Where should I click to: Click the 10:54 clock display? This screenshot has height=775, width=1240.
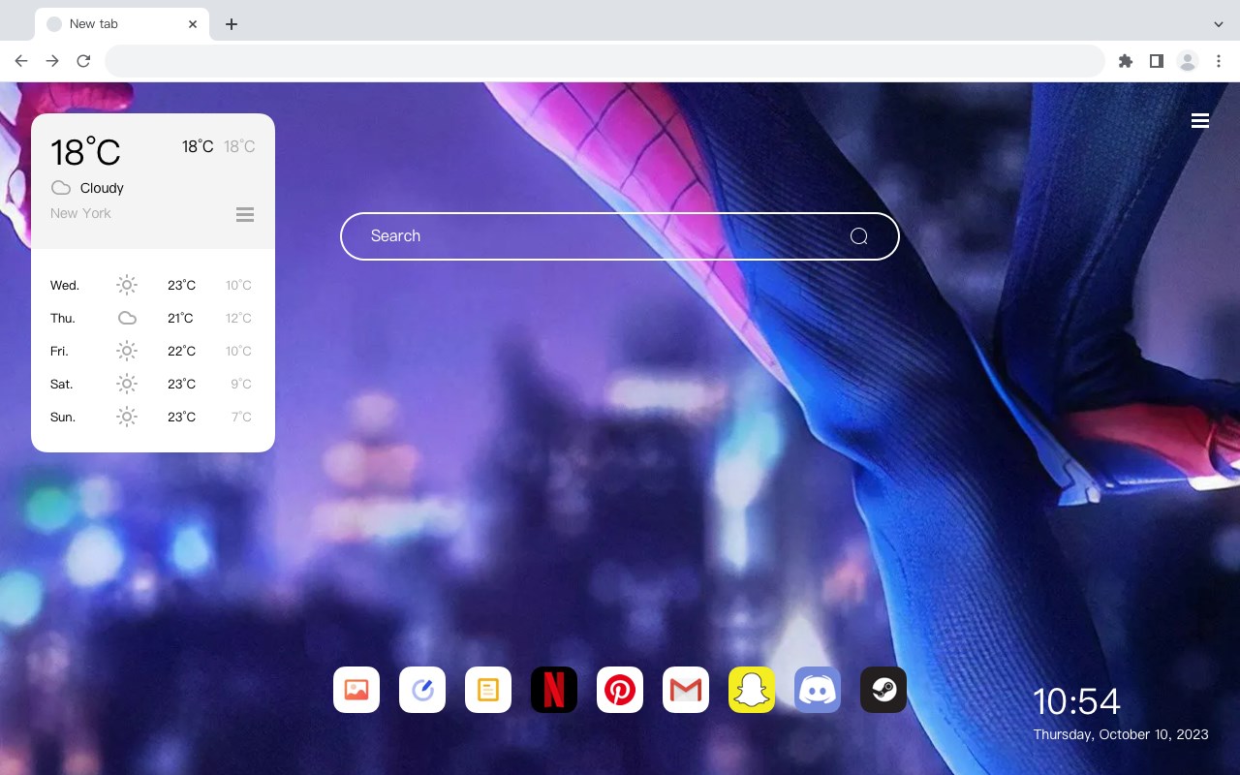(1076, 701)
